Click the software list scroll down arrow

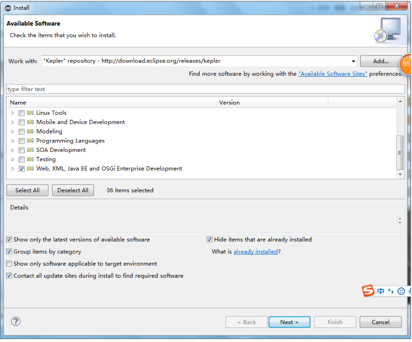[x=400, y=175]
